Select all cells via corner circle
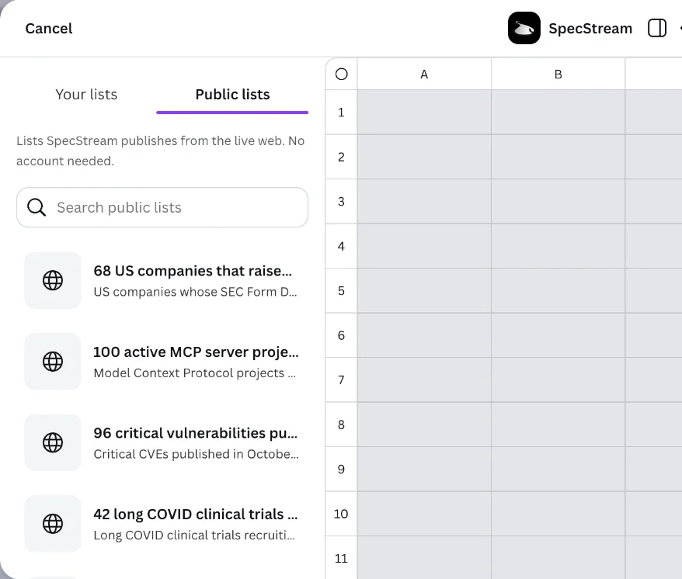682x579 pixels. click(x=342, y=75)
